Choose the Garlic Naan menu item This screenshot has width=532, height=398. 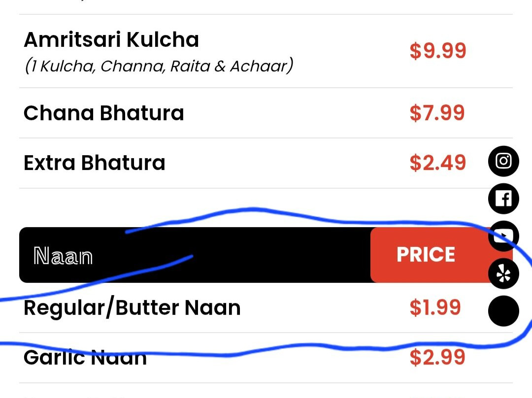(85, 357)
